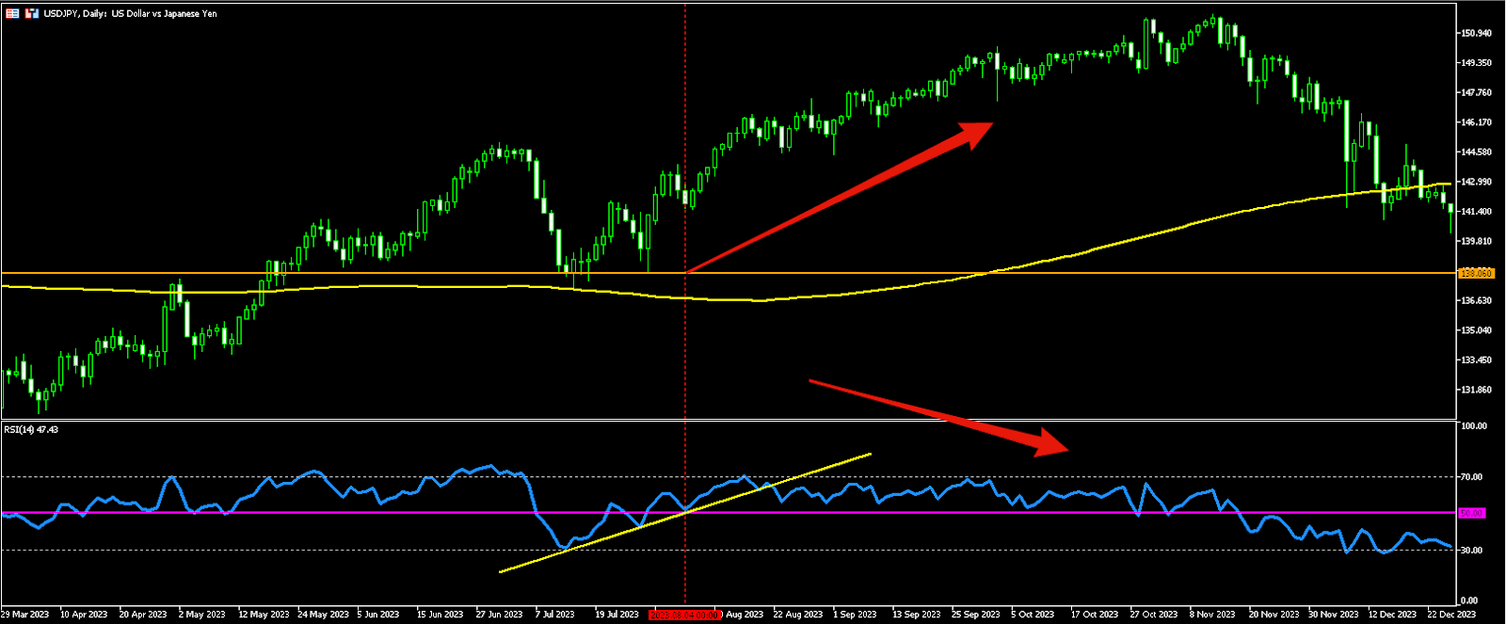Click the RSI 100.00 scale label
The image size is (1506, 624).
coord(1474,426)
